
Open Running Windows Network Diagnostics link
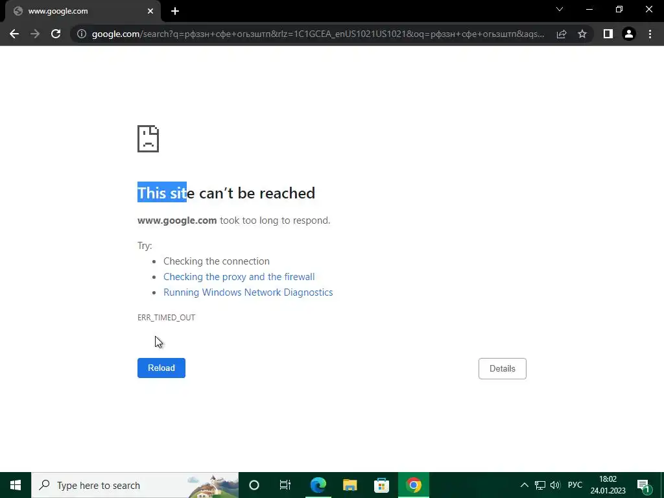coord(248,292)
